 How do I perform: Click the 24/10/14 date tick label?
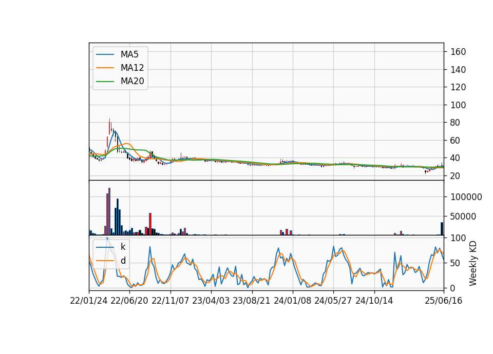pos(374,301)
